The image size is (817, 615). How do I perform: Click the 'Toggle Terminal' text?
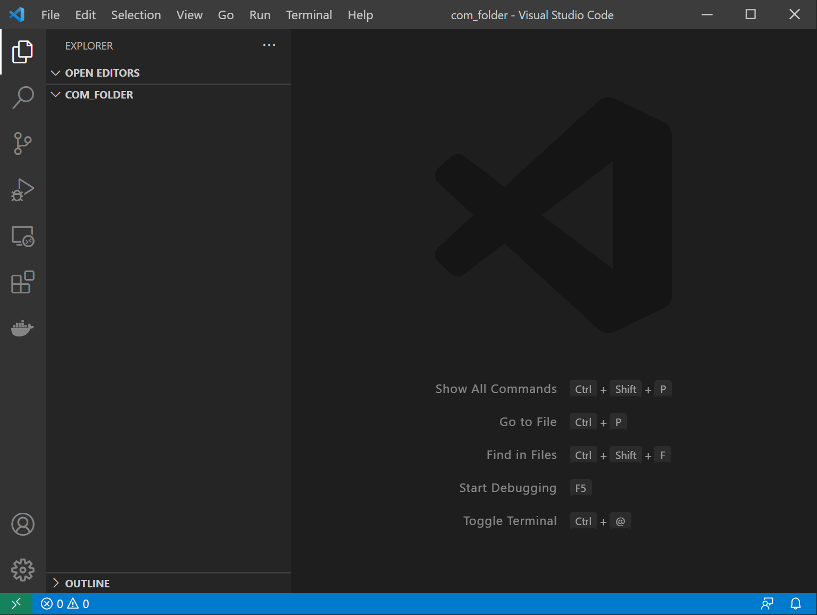510,521
